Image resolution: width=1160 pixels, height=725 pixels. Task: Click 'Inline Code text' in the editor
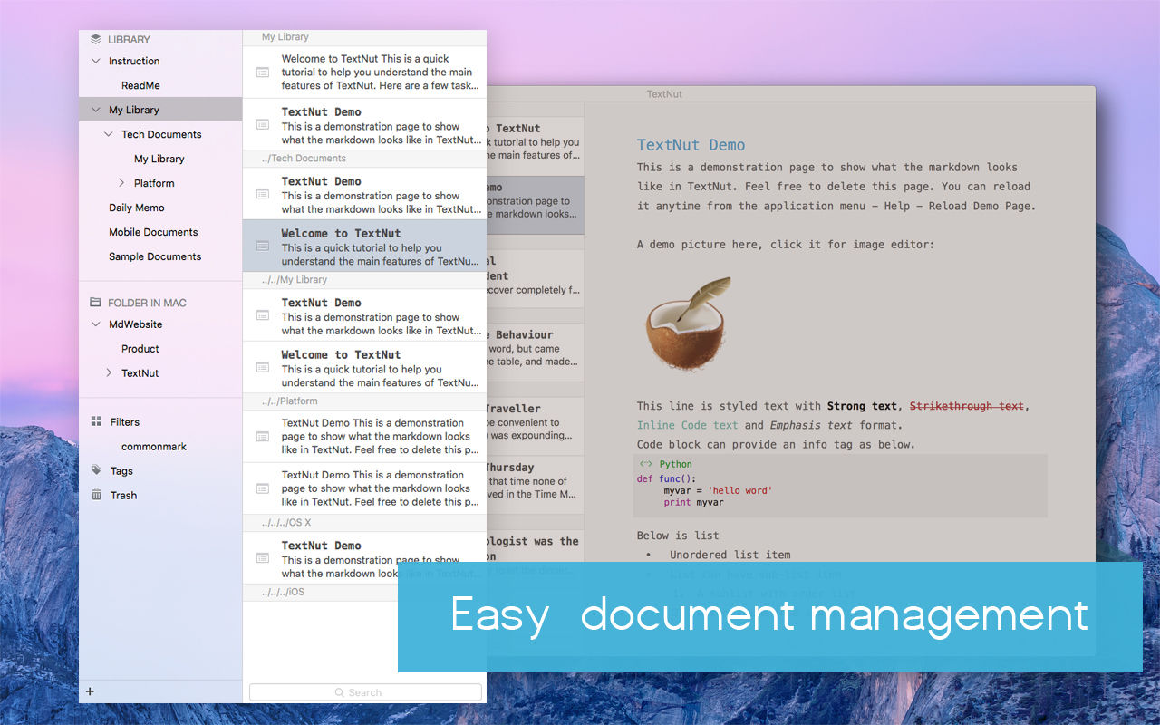[688, 425]
